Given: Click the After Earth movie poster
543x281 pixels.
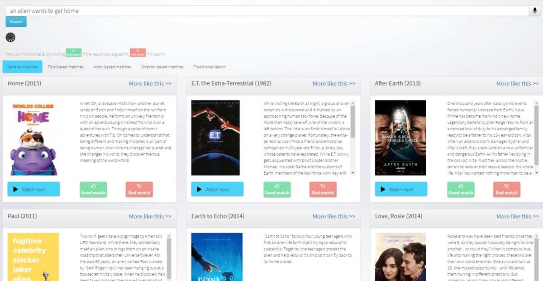Looking at the screenshot, I should [x=400, y=138].
